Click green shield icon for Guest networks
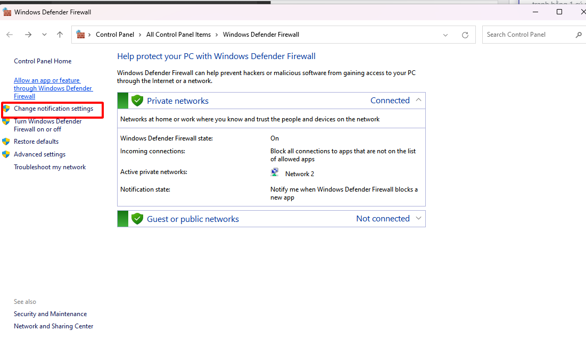586x339 pixels. [137, 219]
